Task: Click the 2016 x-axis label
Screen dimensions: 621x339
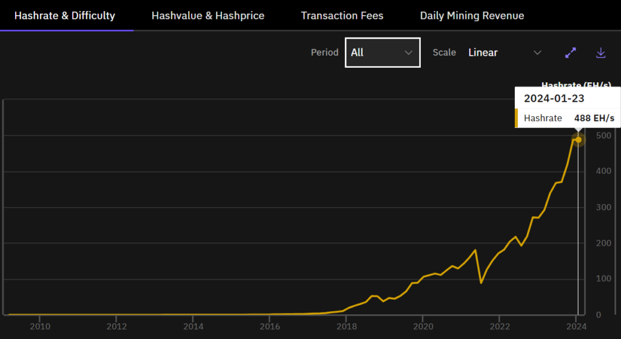Action: point(270,326)
